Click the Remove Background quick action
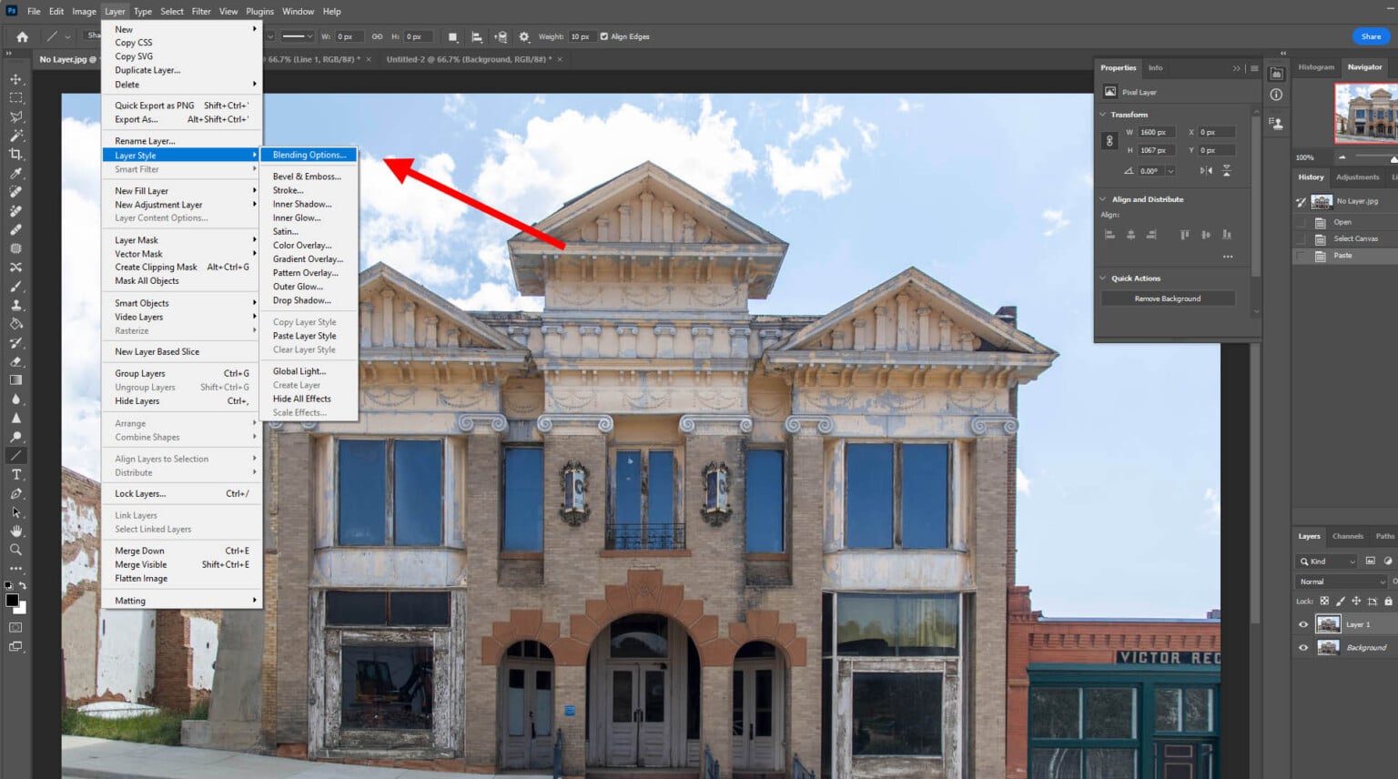This screenshot has width=1398, height=779. pos(1168,298)
